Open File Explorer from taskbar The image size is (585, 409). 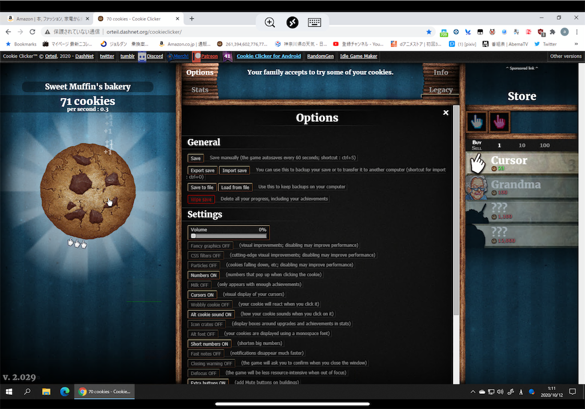[46, 391]
